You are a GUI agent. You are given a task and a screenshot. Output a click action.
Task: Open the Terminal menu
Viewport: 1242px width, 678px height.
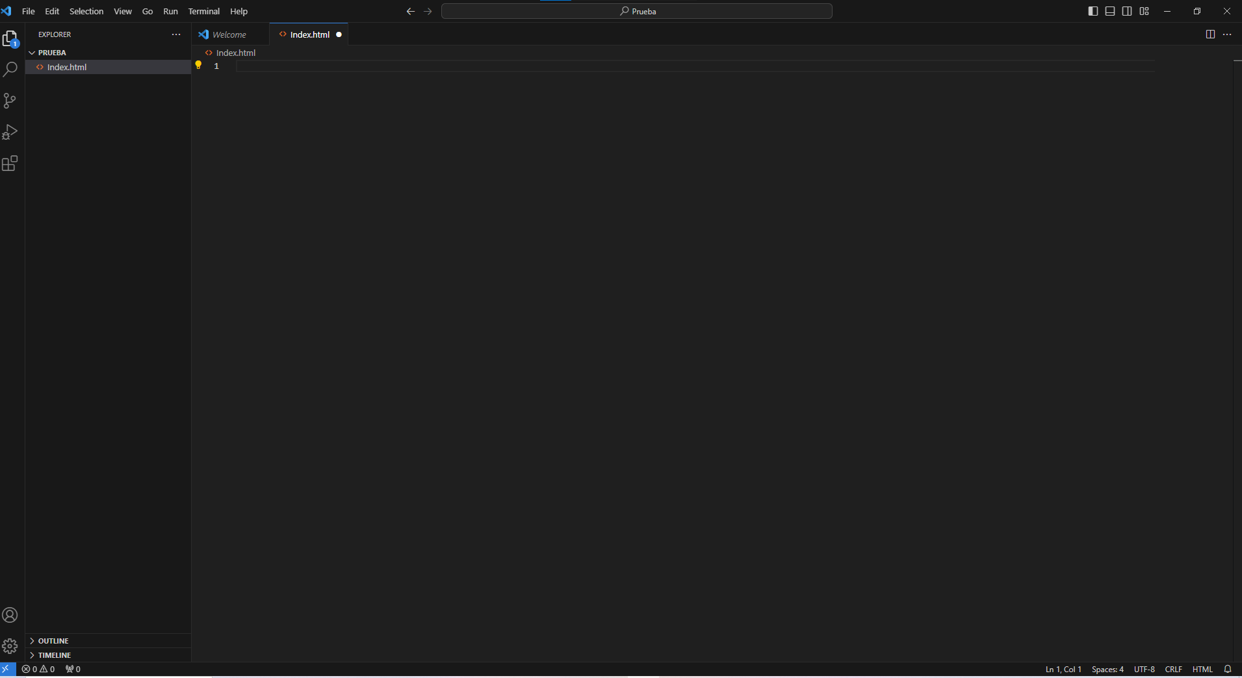pos(204,11)
